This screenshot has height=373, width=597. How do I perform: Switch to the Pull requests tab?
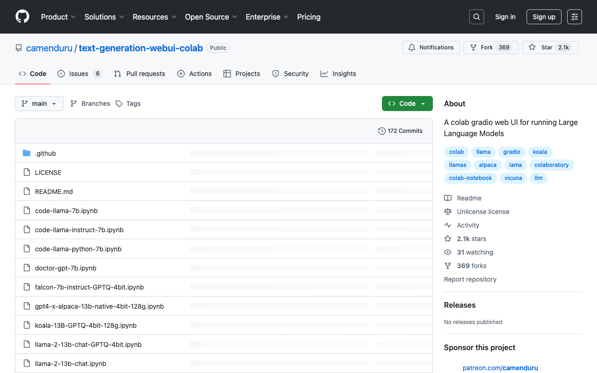pos(139,74)
